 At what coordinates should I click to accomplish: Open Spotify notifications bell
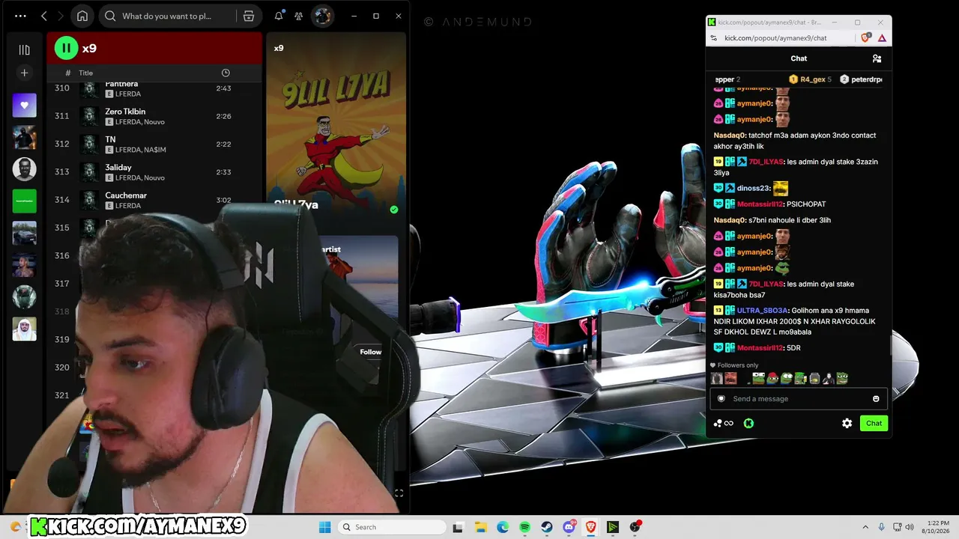(279, 16)
